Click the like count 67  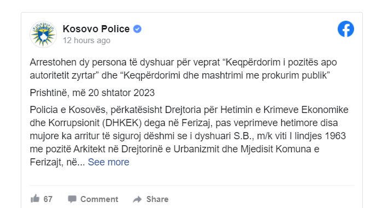[48, 199]
